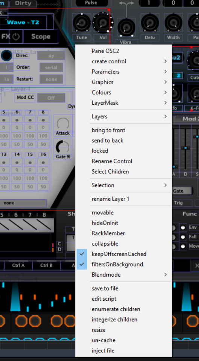Click the Mod CC Off field
This screenshot has width=199, height=361.
click(x=51, y=98)
